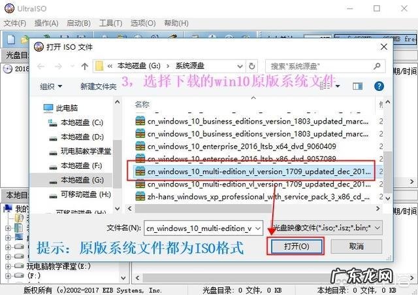Click the archive icon of the x64_dvd_9060409 file
418x295 pixels.
tap(140, 146)
